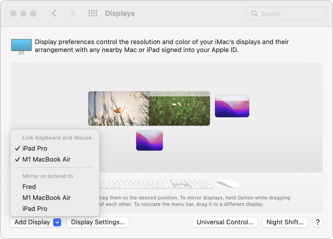Viewport: 333px width, 239px height.
Task: Open Universal Control… options
Action: coord(225,222)
